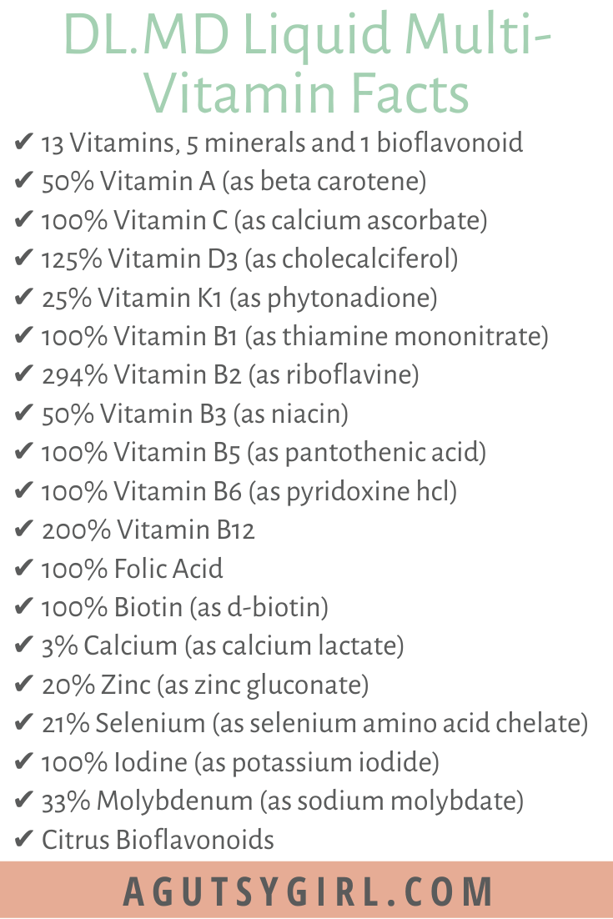Select the 294% Vitamin B2 riboflavine text
The height and width of the screenshot is (919, 613).
click(x=230, y=375)
